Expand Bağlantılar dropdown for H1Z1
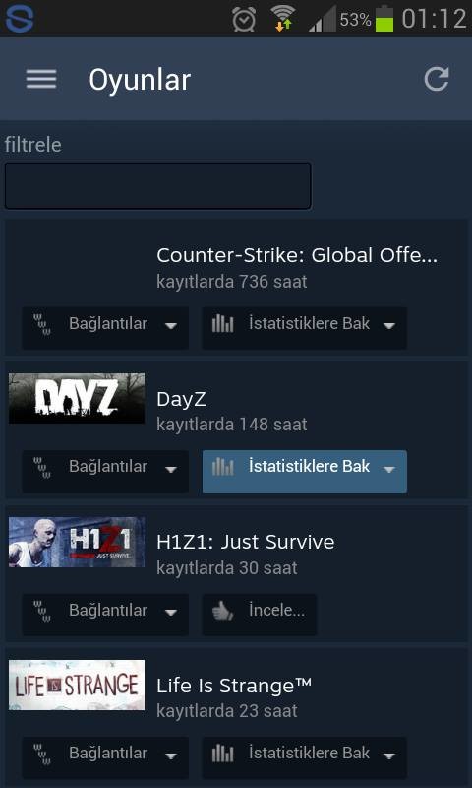 [105, 614]
